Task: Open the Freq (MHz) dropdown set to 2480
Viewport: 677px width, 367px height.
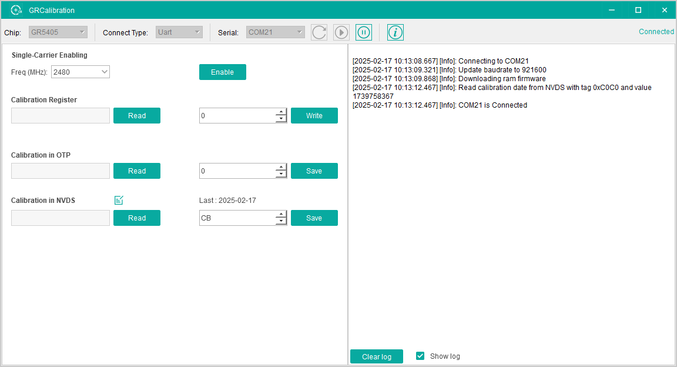Action: [81, 72]
